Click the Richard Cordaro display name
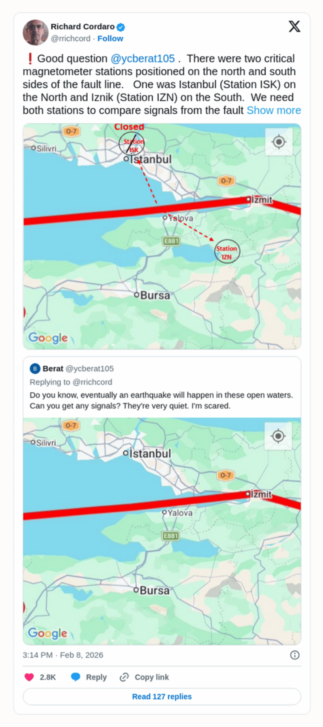Screen dimensions: 323x727 [x=83, y=27]
